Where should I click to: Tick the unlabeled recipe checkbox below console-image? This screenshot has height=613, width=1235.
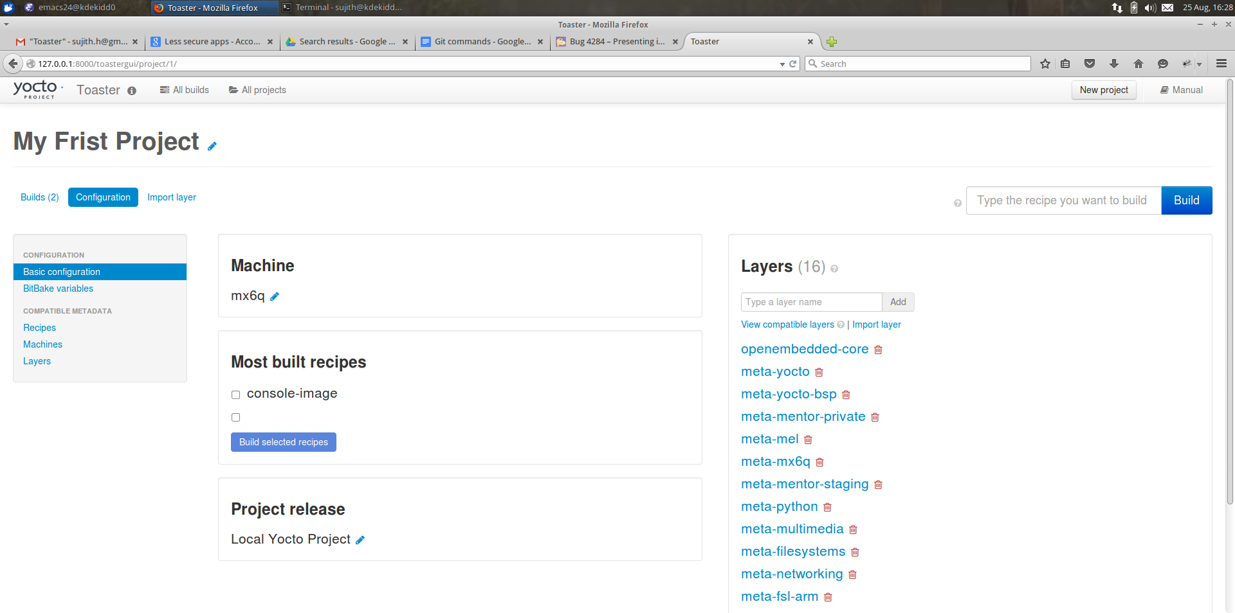coord(235,417)
